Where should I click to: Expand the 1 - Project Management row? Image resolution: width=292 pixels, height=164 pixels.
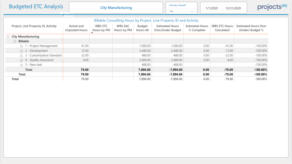[21, 46]
